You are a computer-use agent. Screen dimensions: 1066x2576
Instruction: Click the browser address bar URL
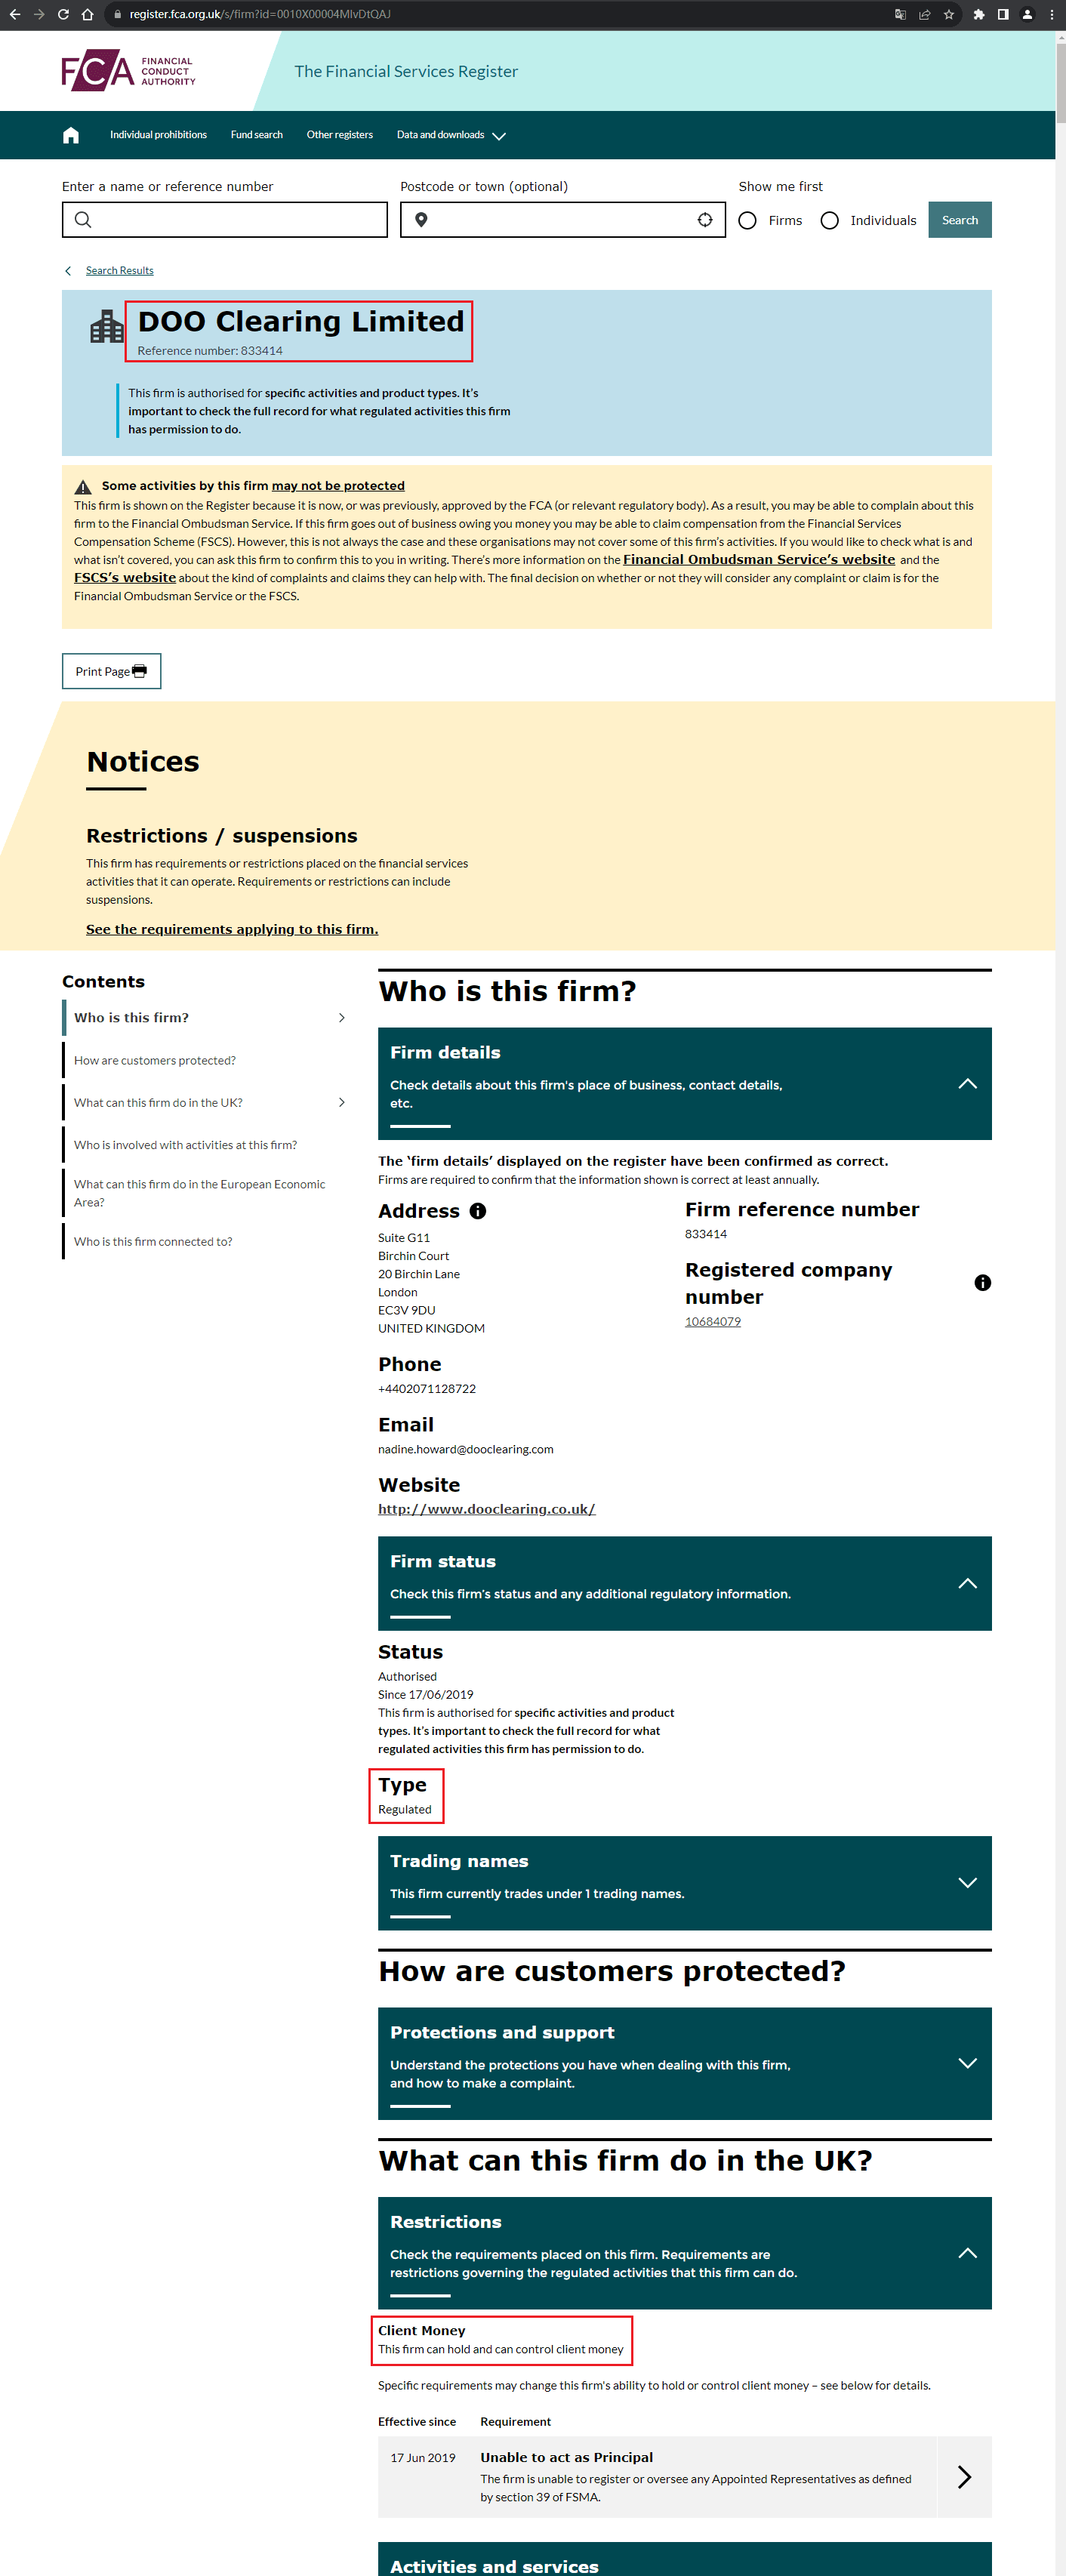[x=260, y=14]
